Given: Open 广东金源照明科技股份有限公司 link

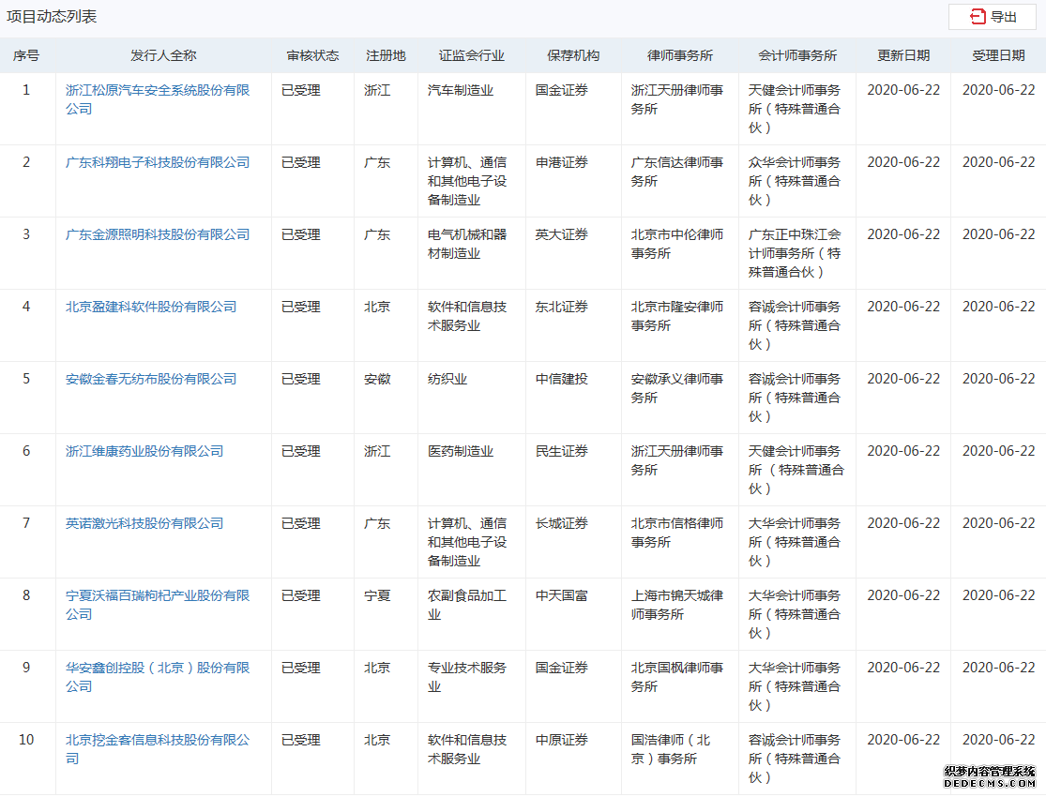Looking at the screenshot, I should point(158,234).
